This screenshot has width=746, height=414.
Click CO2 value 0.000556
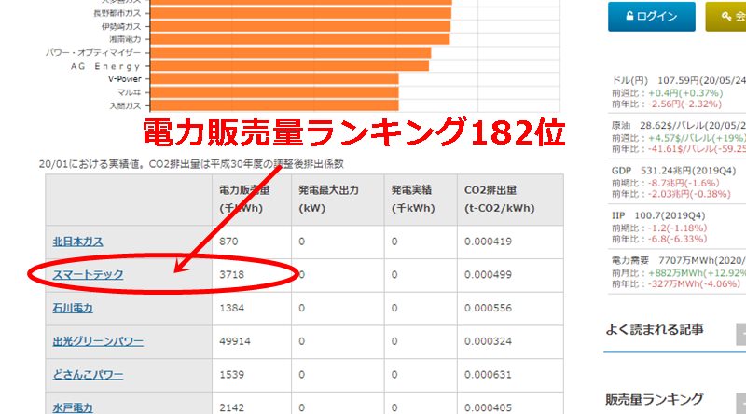[x=488, y=309]
